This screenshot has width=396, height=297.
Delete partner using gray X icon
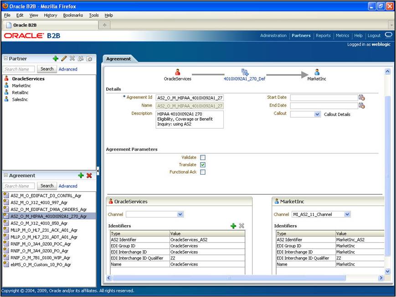[x=72, y=59]
